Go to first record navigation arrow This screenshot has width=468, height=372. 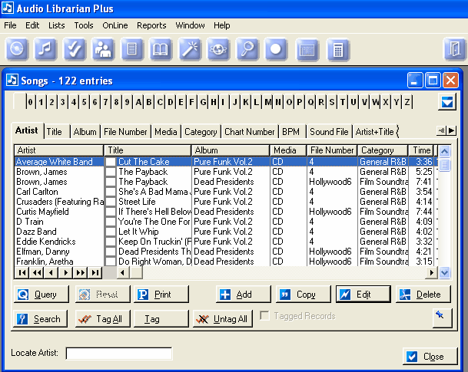tap(22, 272)
